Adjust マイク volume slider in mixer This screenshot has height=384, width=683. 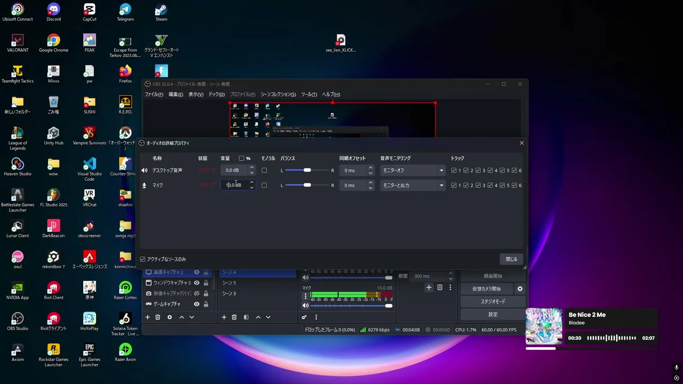pos(352,306)
